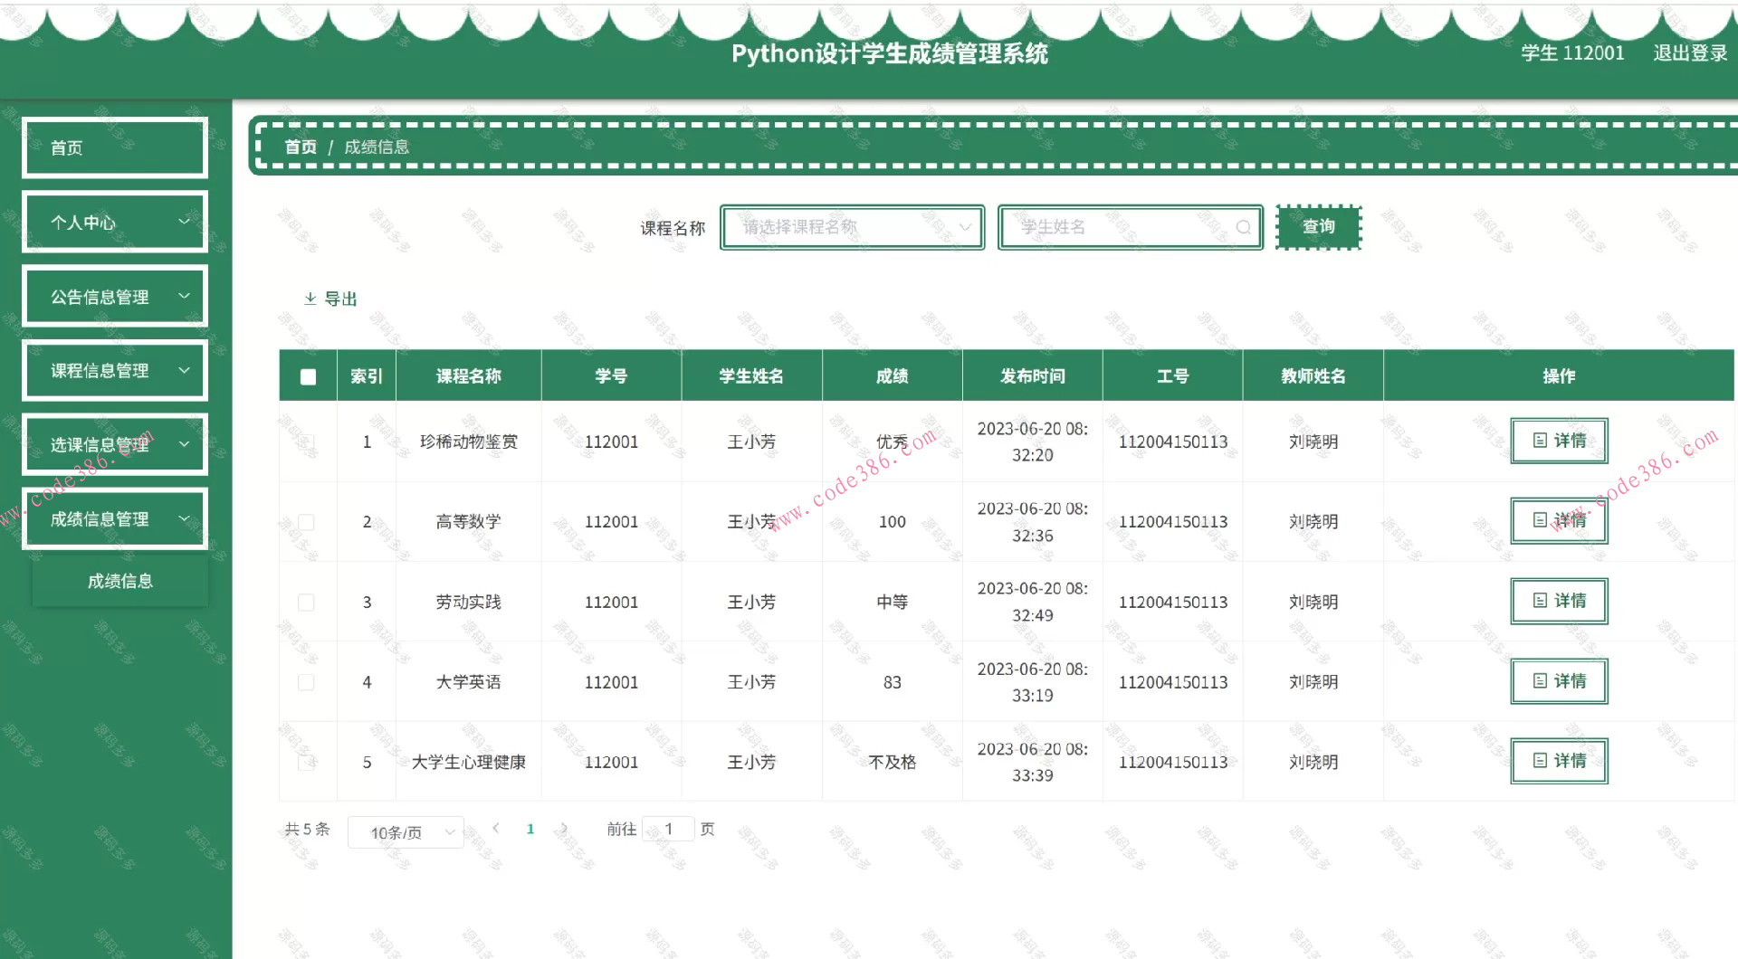
Task: Click the next page arrow icon
Action: [564, 828]
